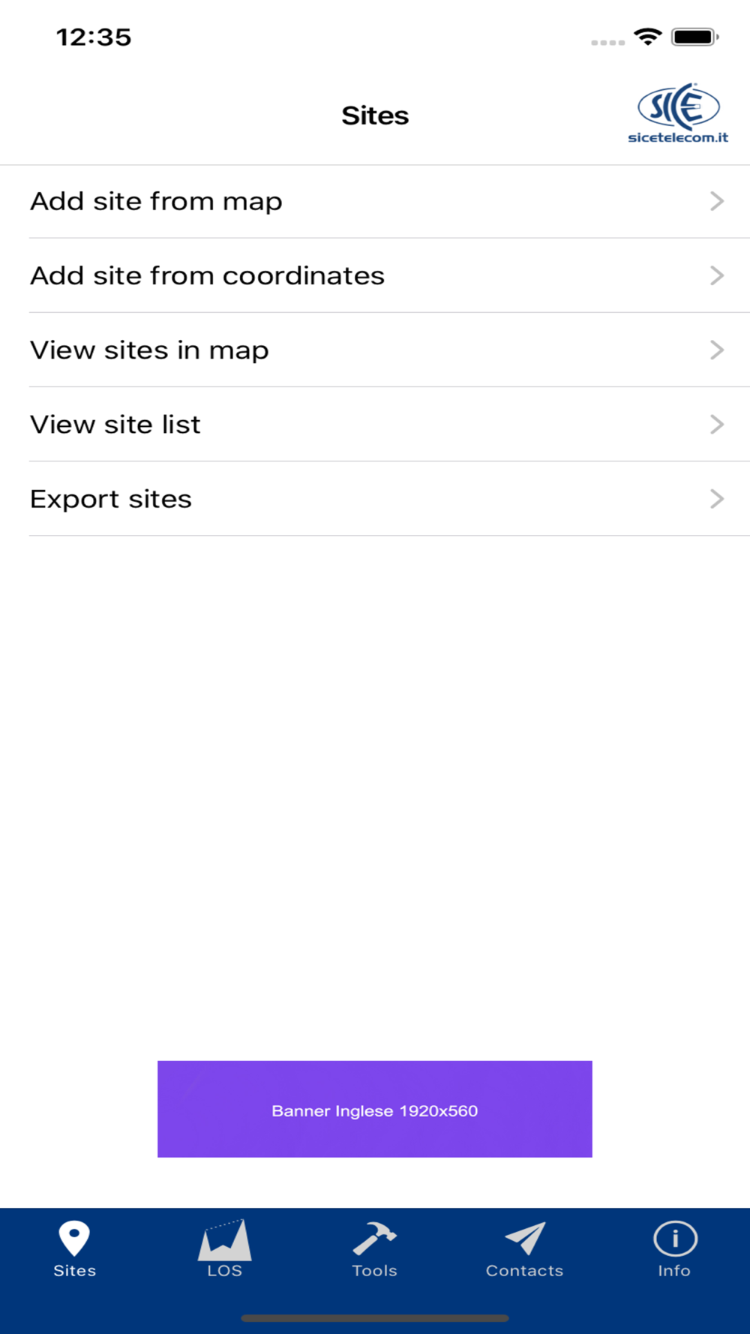The height and width of the screenshot is (1334, 750).
Task: Click the sicetelecom.it logo
Action: click(x=678, y=114)
